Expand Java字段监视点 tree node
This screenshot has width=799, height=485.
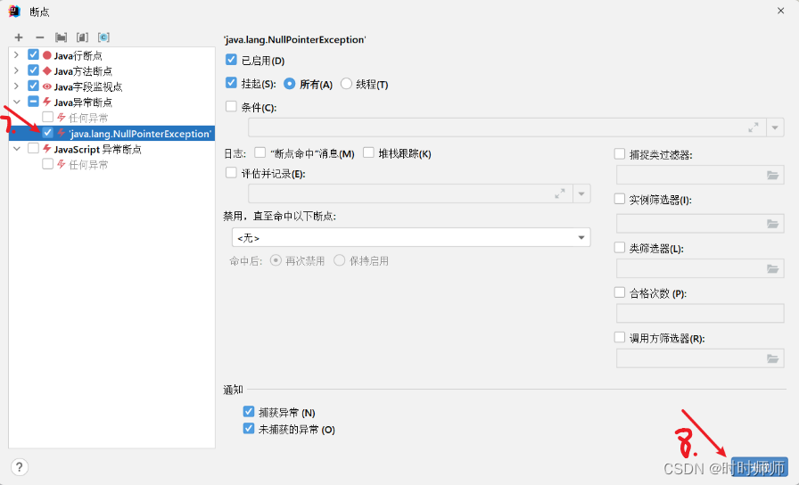[x=16, y=86]
